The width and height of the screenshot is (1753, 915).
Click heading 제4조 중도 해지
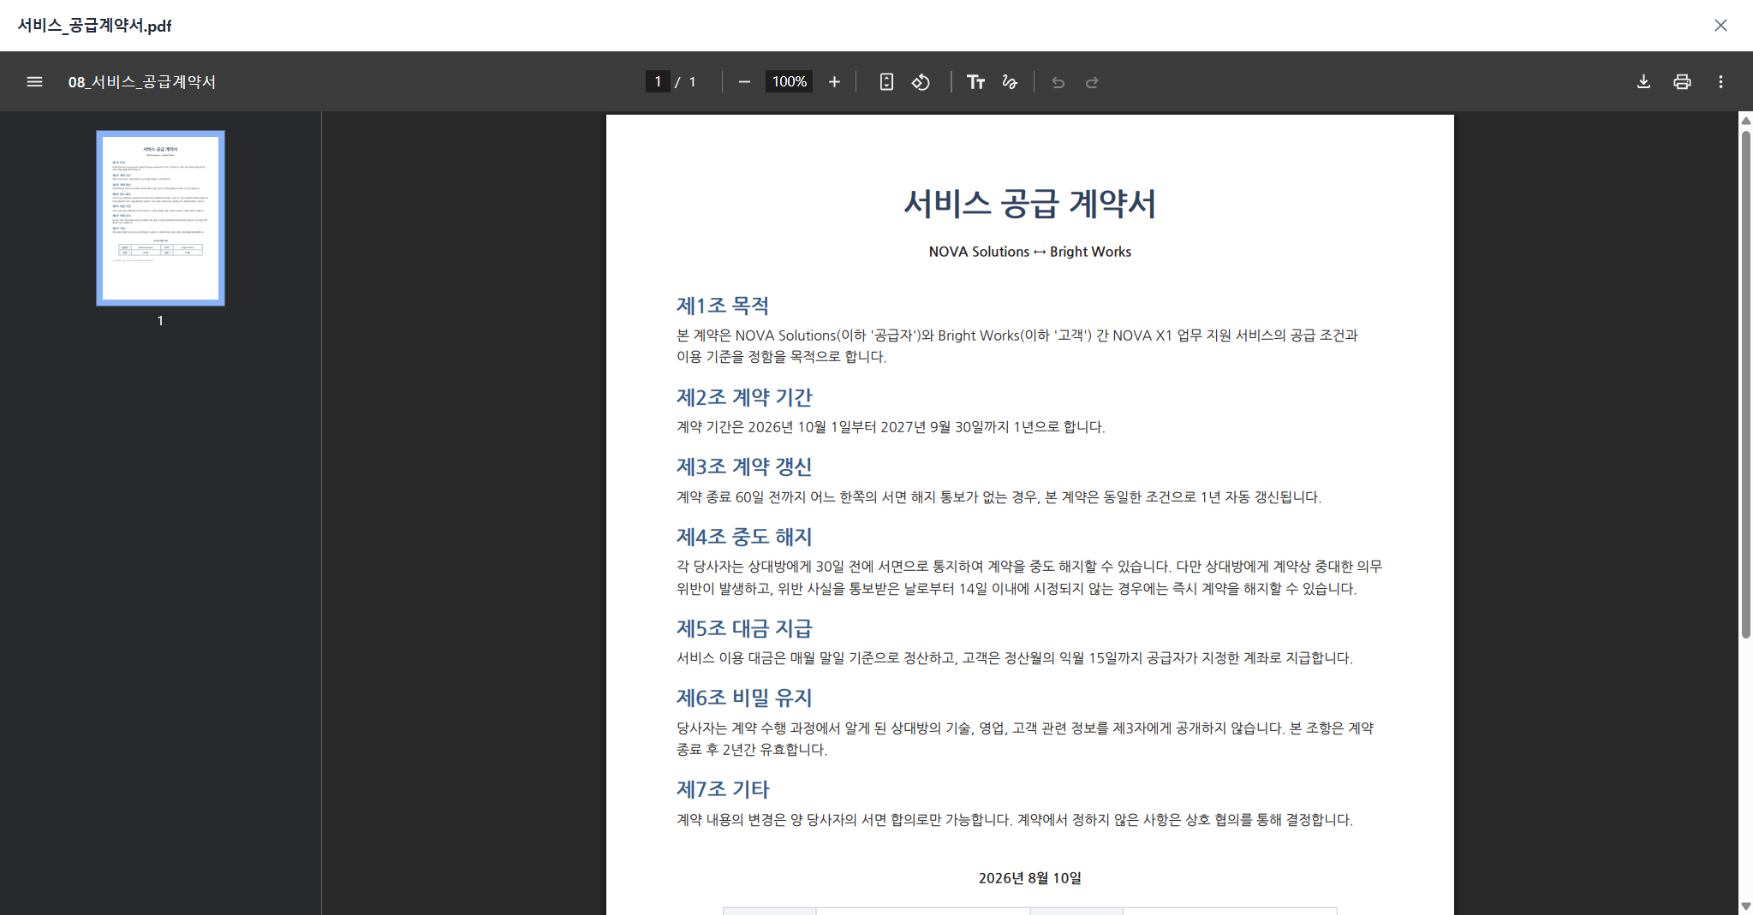(744, 537)
